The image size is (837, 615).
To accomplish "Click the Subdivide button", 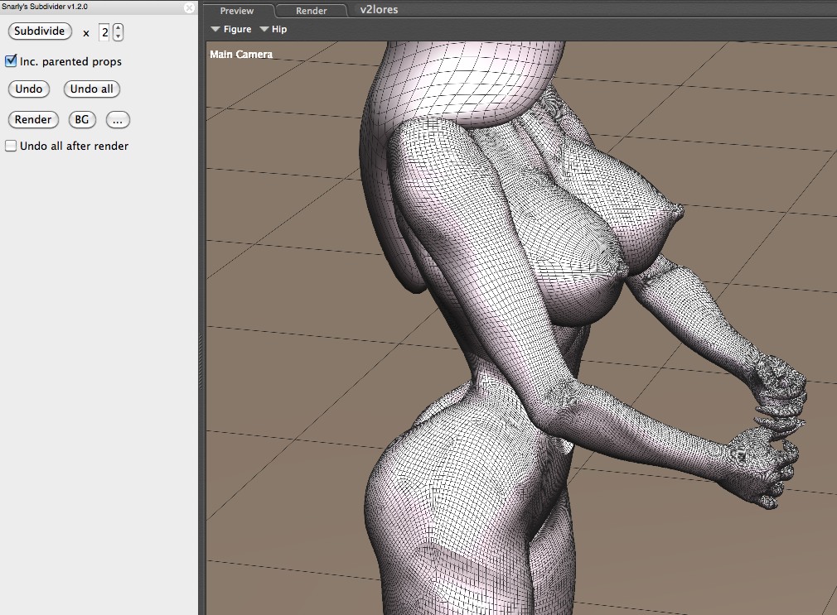I will (40, 31).
